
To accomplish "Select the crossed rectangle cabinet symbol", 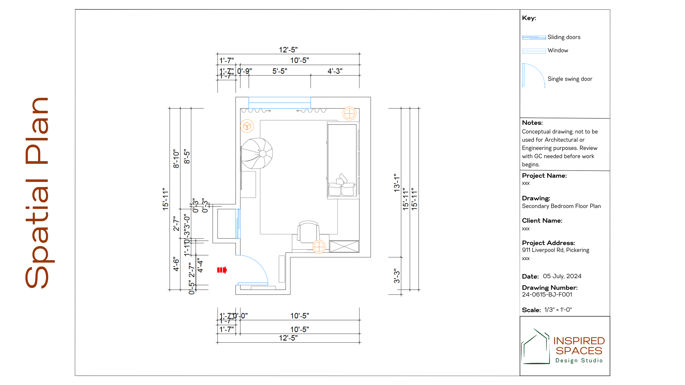I will click(344, 246).
